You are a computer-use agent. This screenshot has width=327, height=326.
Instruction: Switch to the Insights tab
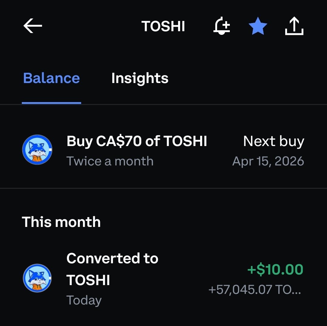[140, 78]
